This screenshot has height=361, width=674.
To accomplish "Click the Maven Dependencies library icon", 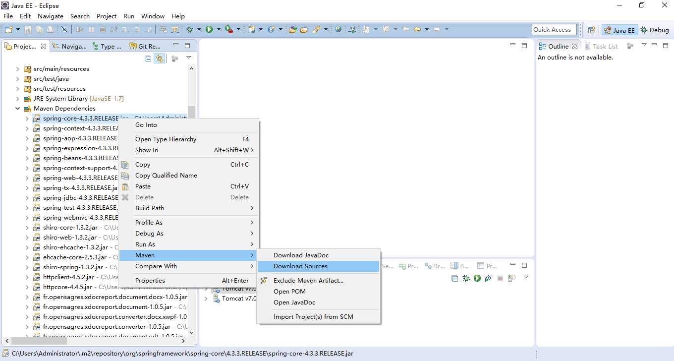I will pos(27,109).
